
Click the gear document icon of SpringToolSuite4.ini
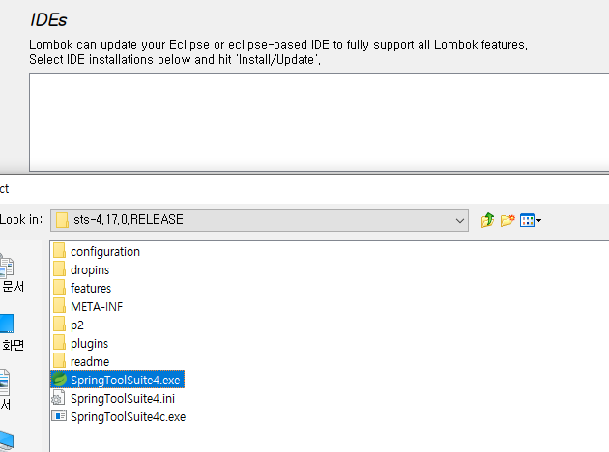coord(58,398)
